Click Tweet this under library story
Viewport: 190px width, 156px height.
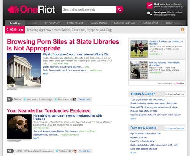tap(84, 99)
